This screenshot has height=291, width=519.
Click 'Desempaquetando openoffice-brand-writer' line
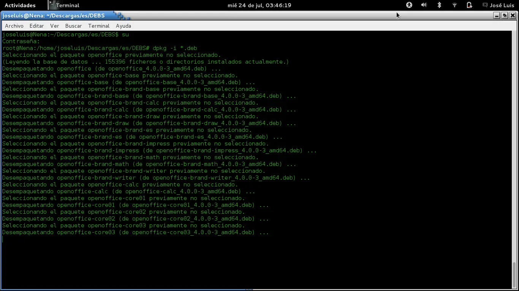pyautogui.click(x=156, y=178)
